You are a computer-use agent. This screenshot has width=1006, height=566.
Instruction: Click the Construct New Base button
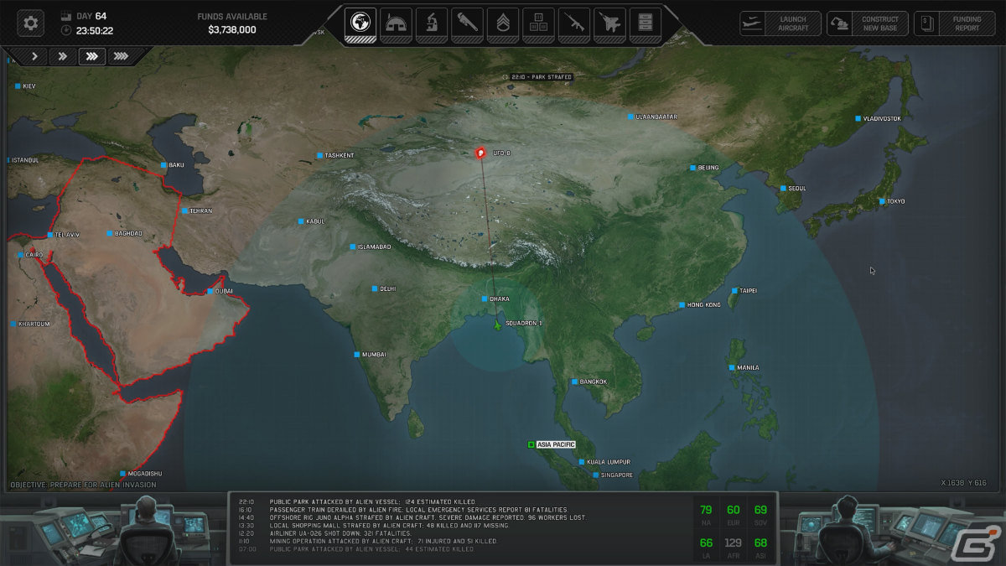[x=867, y=23]
